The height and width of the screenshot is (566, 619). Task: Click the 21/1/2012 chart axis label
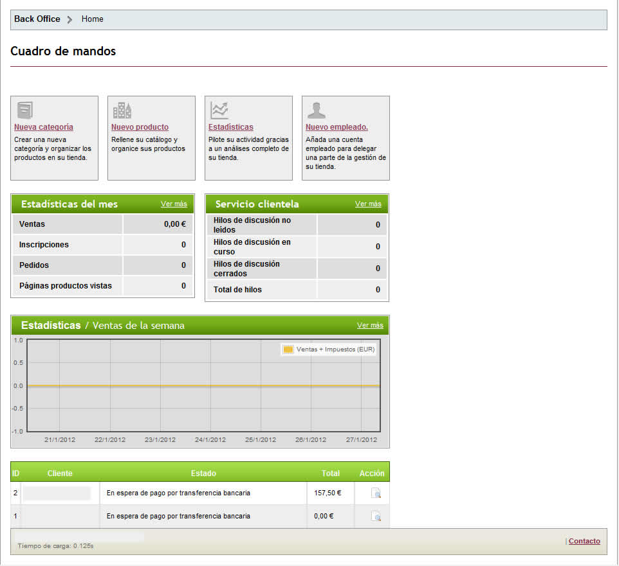pos(60,439)
